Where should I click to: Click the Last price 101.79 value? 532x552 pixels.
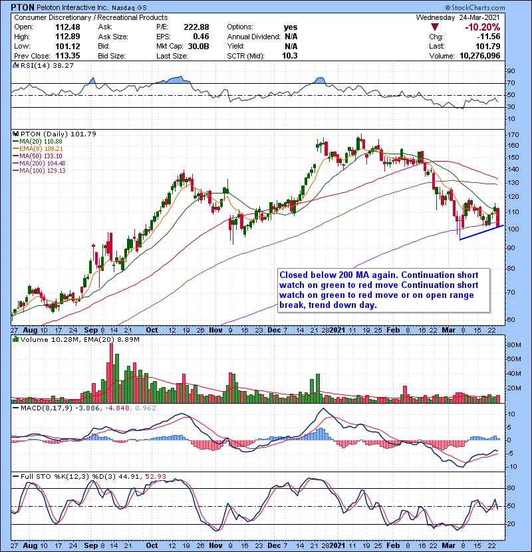(x=489, y=46)
